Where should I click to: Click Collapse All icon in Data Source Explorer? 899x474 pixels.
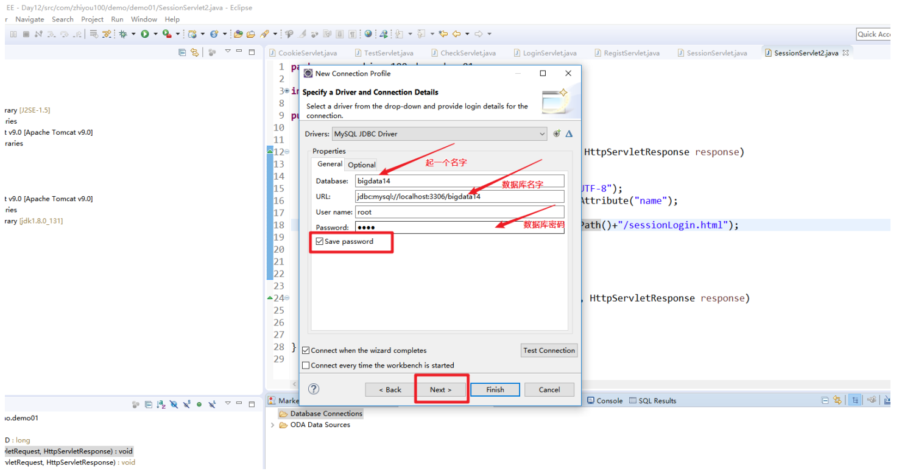tap(825, 400)
